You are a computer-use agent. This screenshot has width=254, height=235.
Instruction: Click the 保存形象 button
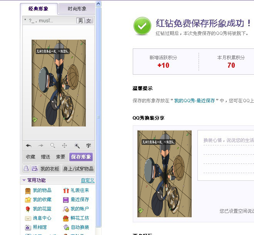[81, 157]
